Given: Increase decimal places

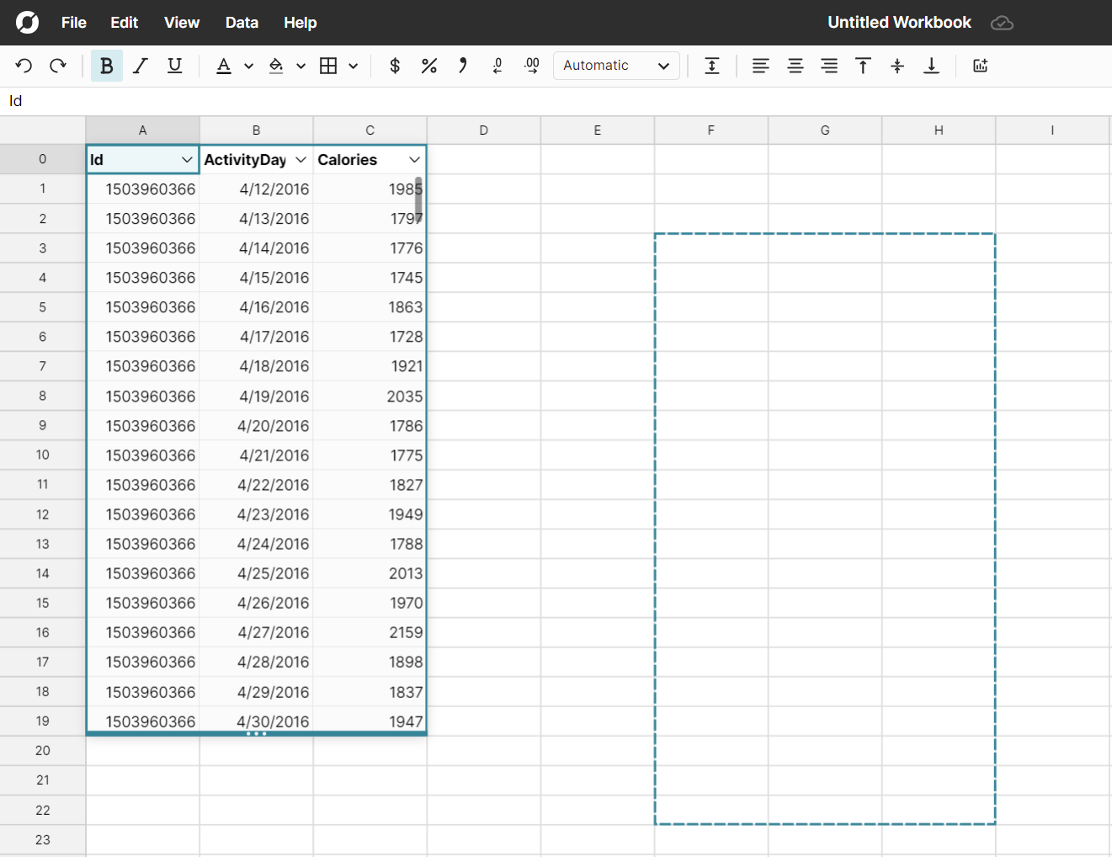Looking at the screenshot, I should point(532,66).
